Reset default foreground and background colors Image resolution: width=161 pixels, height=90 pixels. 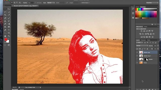click(x=5, y=42)
